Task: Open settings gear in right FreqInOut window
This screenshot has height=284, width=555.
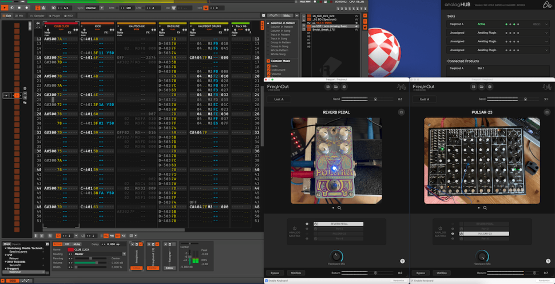Action: [490, 87]
